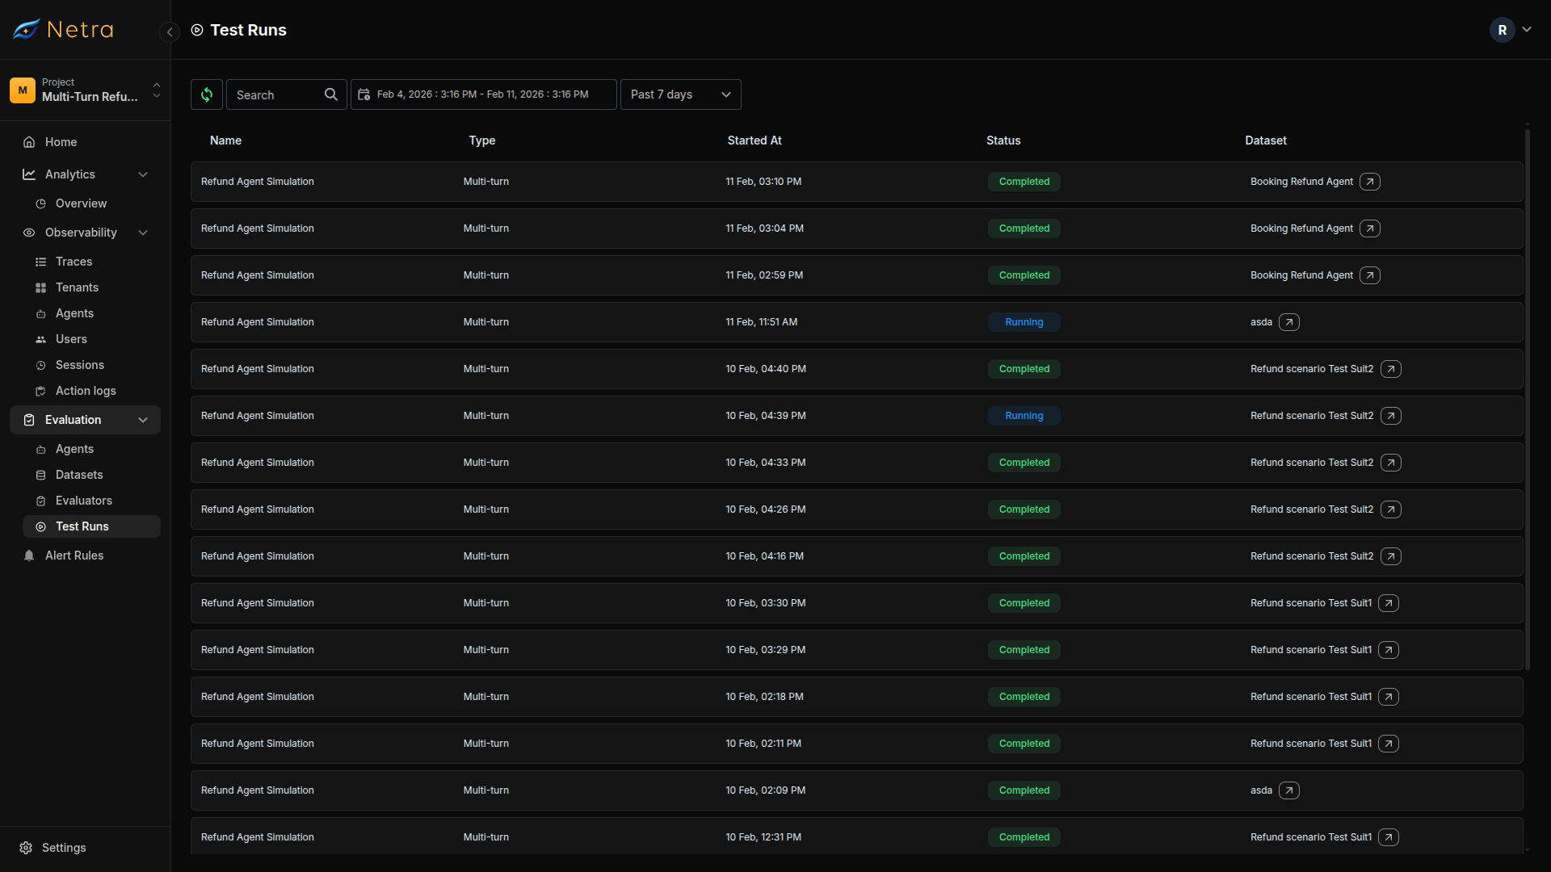Open dataset link for 02:11 PM run
Viewport: 1551px width, 872px height.
point(1389,744)
